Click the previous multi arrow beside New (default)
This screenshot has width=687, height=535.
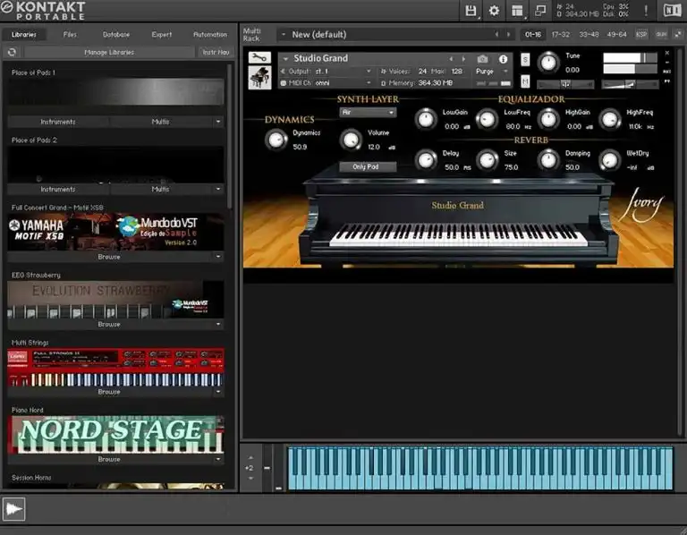pyautogui.click(x=496, y=34)
